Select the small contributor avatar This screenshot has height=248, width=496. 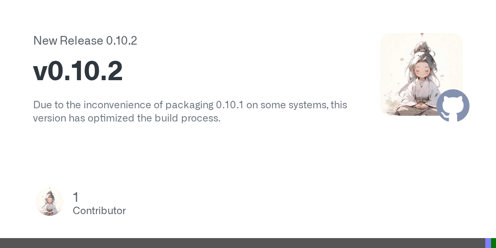click(50, 202)
